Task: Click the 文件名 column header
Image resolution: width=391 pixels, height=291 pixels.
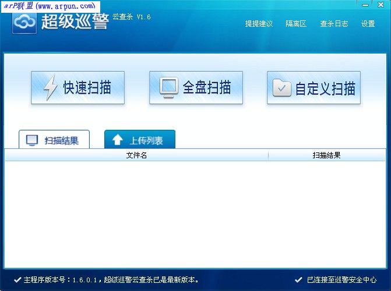Action: click(x=136, y=155)
